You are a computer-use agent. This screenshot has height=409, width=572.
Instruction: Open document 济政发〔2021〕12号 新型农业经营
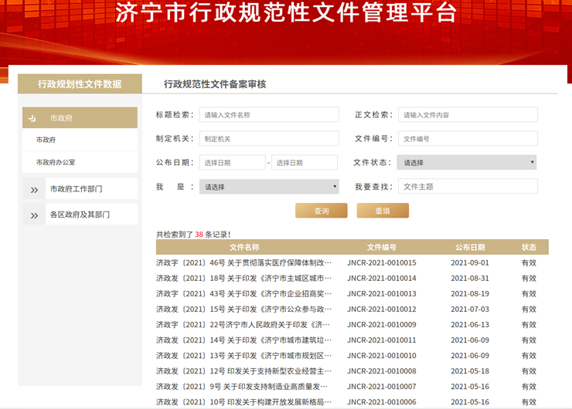tap(243, 371)
